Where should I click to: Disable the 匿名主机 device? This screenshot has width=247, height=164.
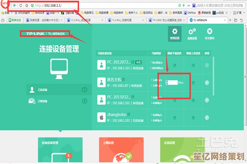tap(207, 82)
